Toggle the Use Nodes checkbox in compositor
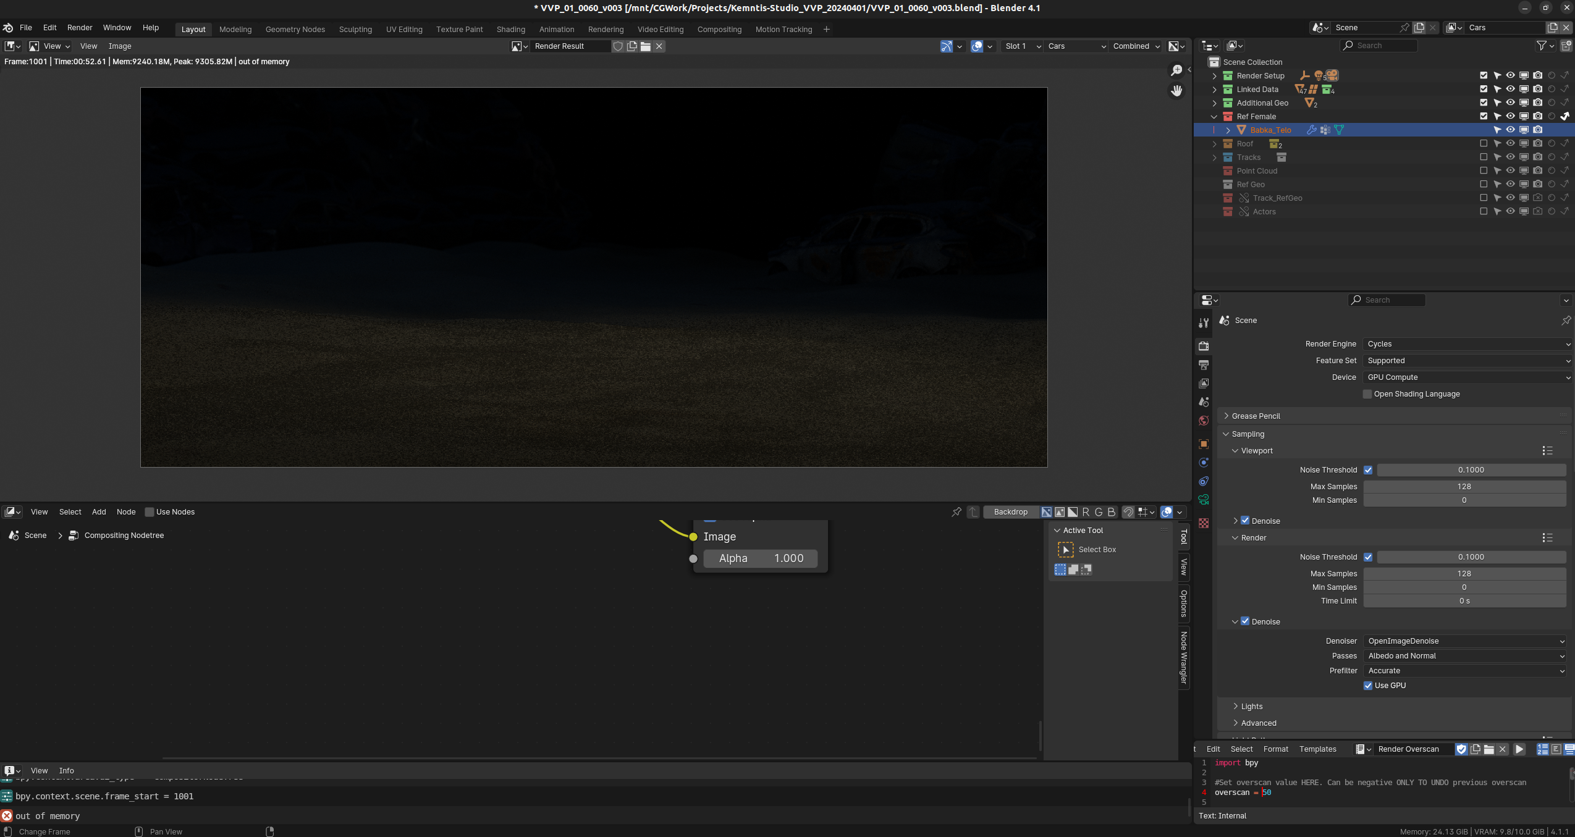Viewport: 1575px width, 837px height. (149, 511)
